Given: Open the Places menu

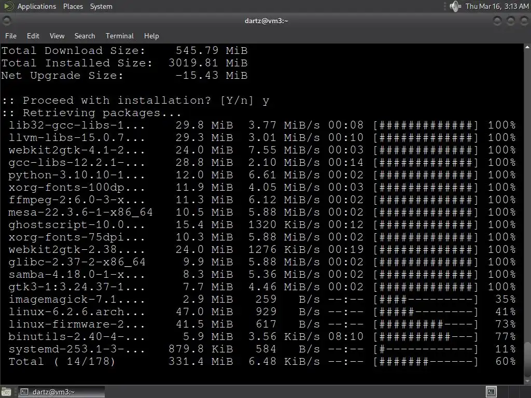Looking at the screenshot, I should [x=73, y=6].
